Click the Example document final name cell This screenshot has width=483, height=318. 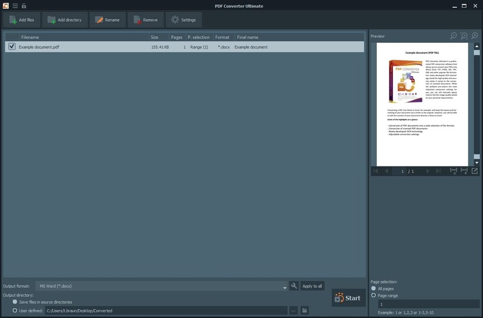tap(251, 47)
